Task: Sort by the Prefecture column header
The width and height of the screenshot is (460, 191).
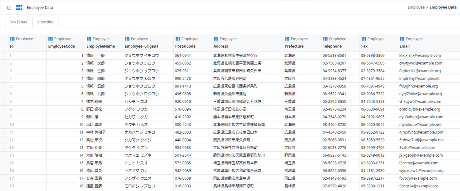Action: (x=294, y=46)
